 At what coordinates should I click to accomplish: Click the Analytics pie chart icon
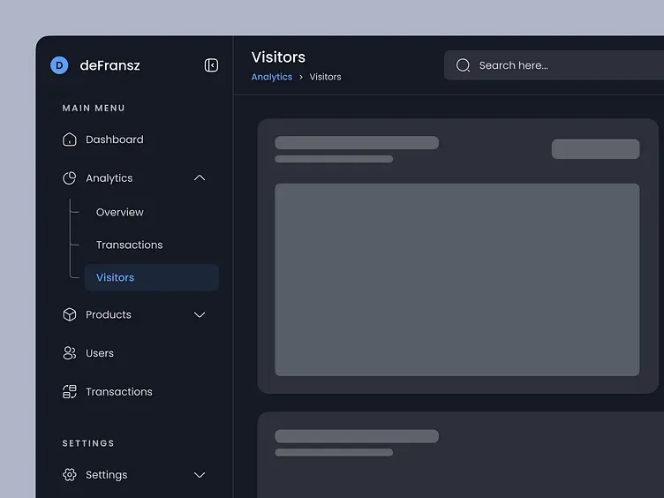coord(70,177)
